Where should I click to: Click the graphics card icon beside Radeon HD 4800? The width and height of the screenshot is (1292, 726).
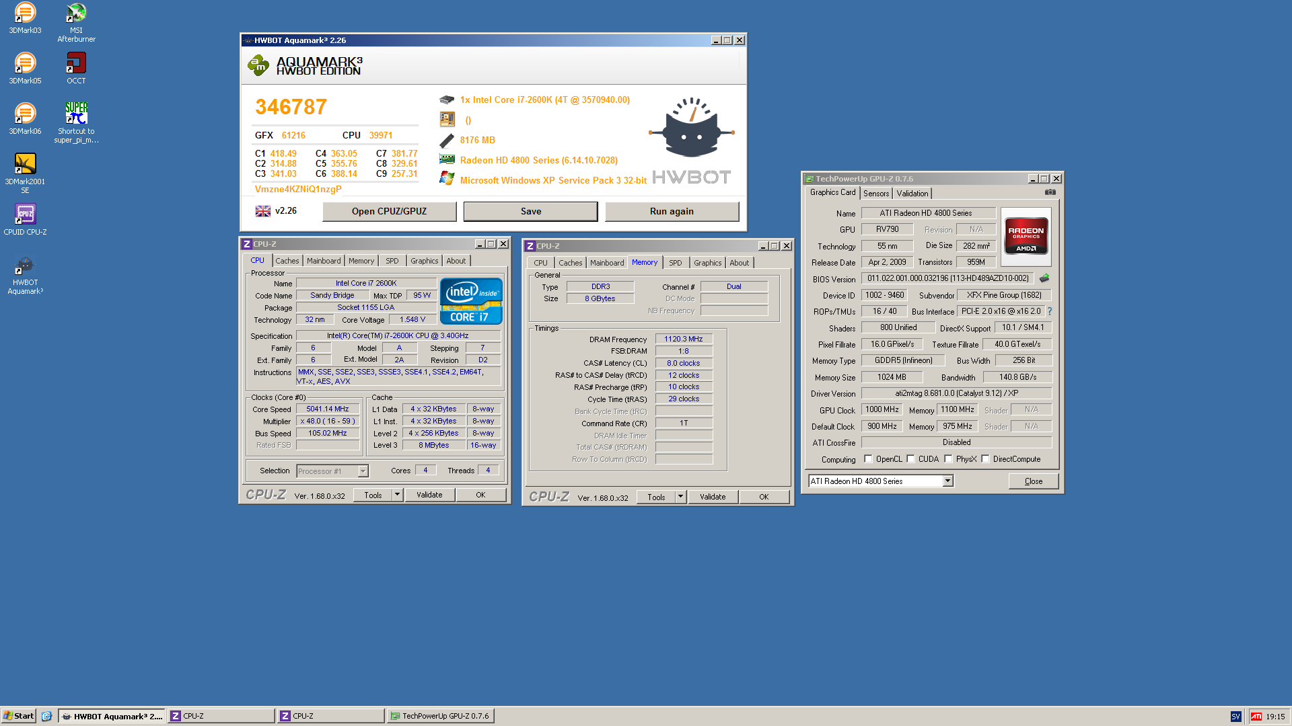(447, 160)
